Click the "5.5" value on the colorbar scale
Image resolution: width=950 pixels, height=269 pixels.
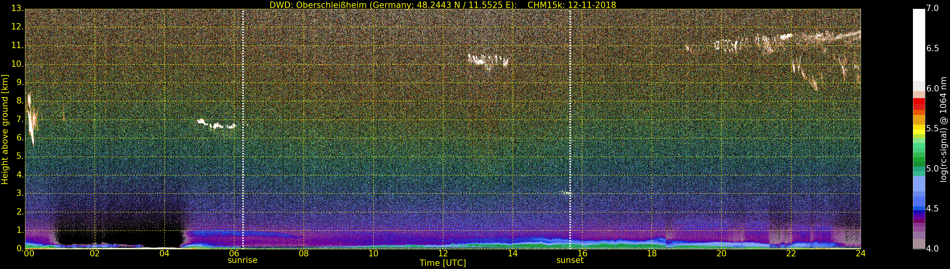pyautogui.click(x=933, y=128)
